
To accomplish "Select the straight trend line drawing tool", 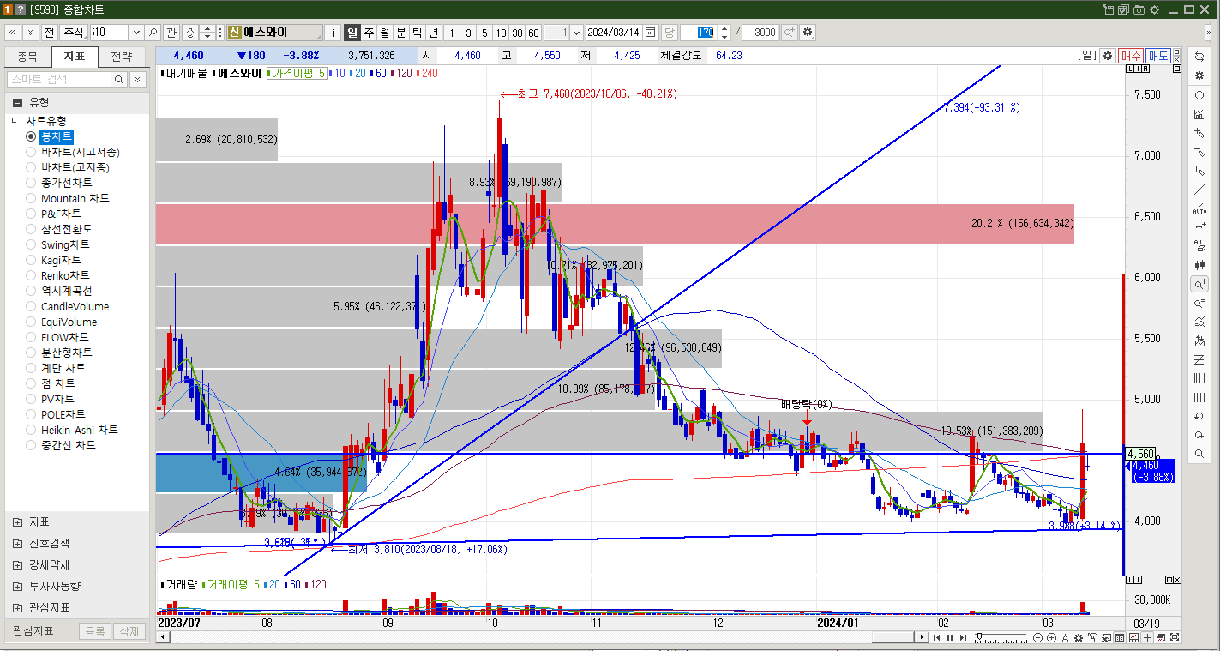I will click(1199, 190).
